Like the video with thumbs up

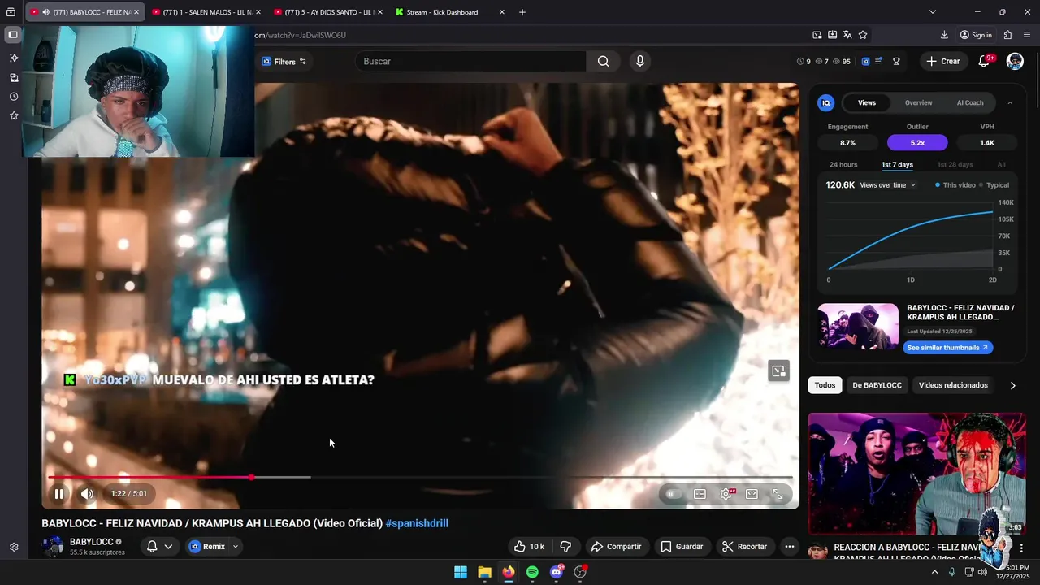(528, 547)
